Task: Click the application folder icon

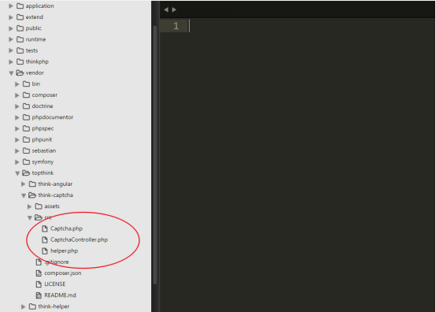Action: click(20, 6)
